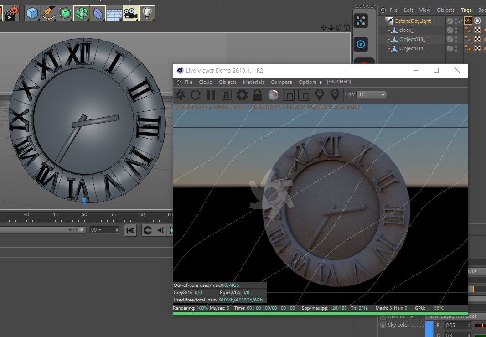Select checkered UVW tag on Object034_1
Image resolution: width=486 pixels, height=337 pixels.
(477, 48)
